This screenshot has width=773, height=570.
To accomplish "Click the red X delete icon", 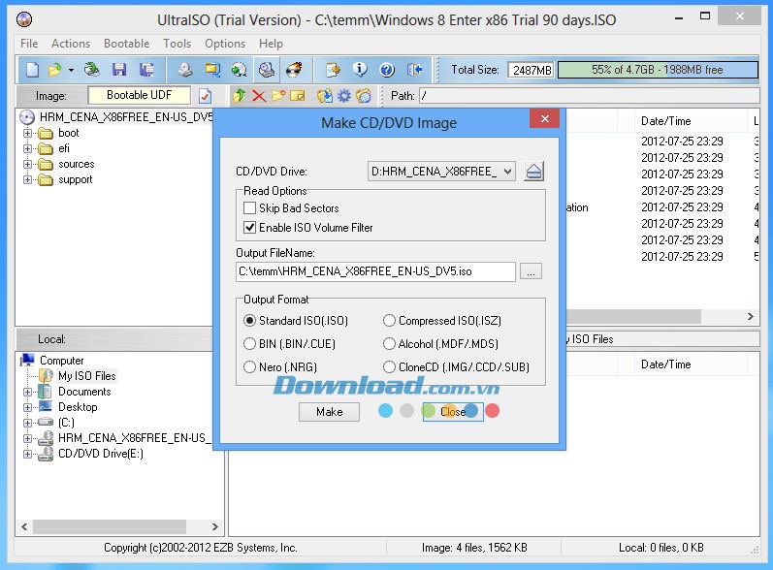I will coord(259,96).
